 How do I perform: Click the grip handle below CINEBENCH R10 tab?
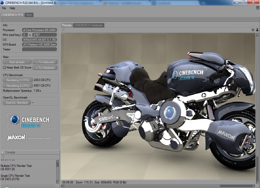[x=3, y=20]
